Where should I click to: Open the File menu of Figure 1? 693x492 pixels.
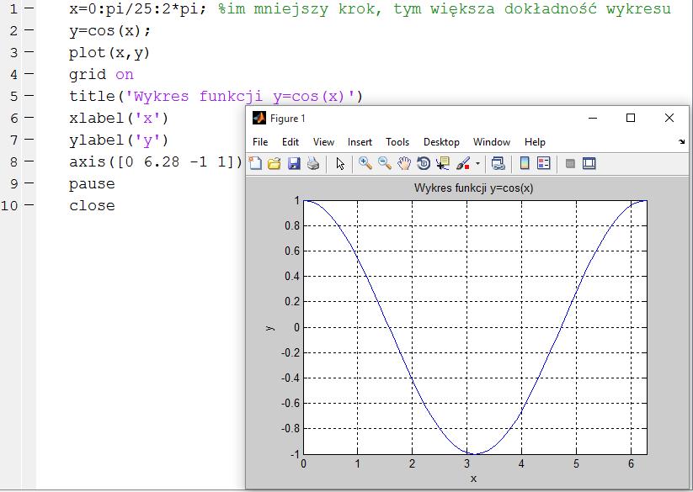click(260, 142)
